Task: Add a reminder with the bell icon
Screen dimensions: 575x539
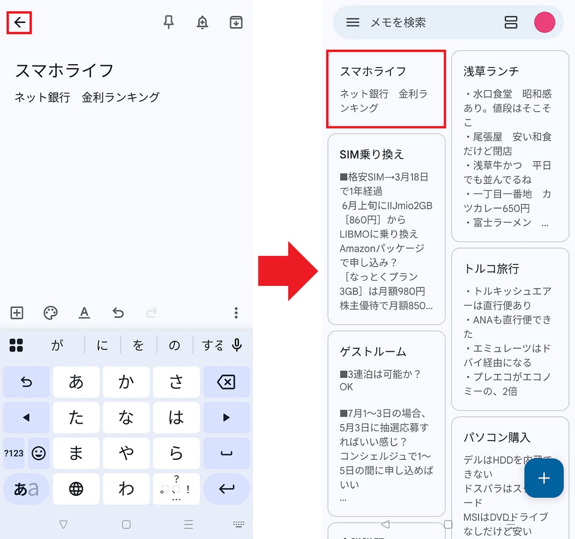Action: tap(202, 22)
